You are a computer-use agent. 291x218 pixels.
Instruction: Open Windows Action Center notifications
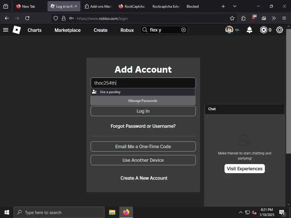(x=282, y=213)
